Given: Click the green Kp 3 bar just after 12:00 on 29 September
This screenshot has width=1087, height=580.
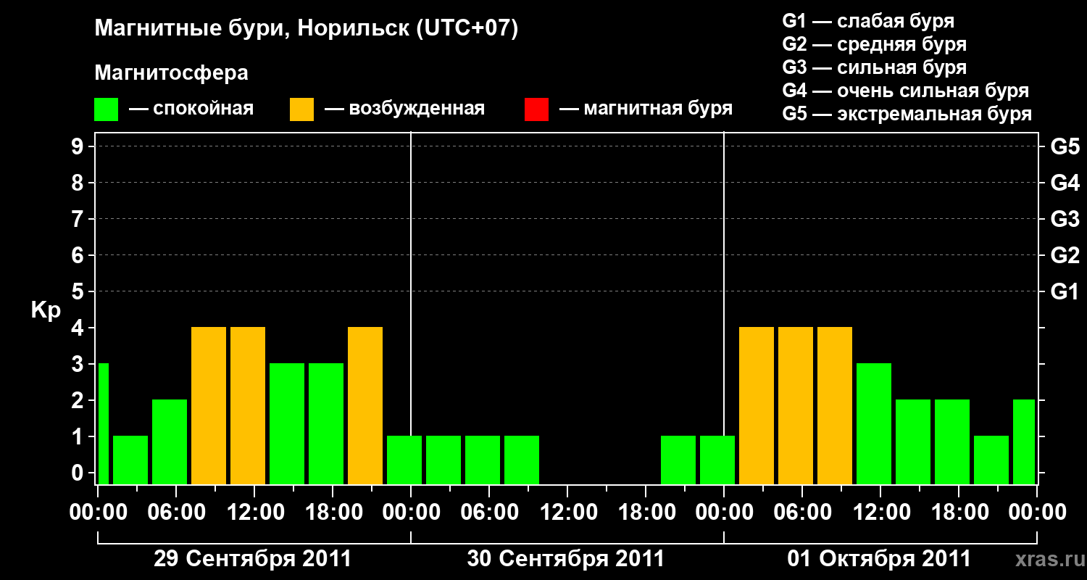Looking at the screenshot, I should pos(287,423).
